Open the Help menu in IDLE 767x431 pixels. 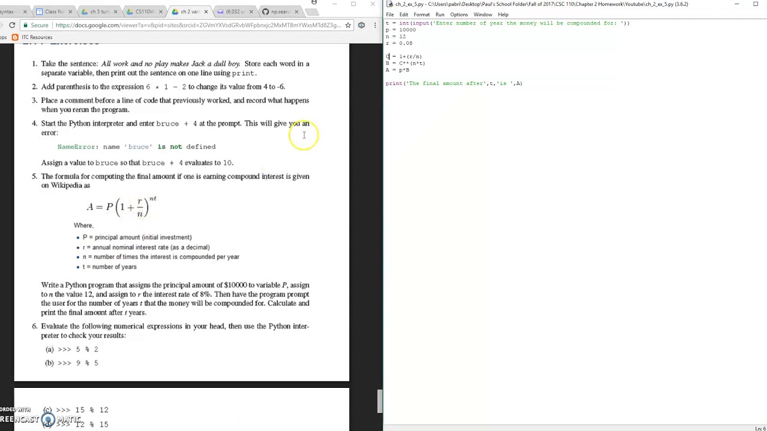503,14
